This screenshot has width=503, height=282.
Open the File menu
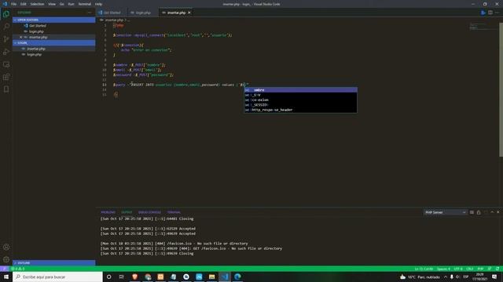(x=13, y=4)
